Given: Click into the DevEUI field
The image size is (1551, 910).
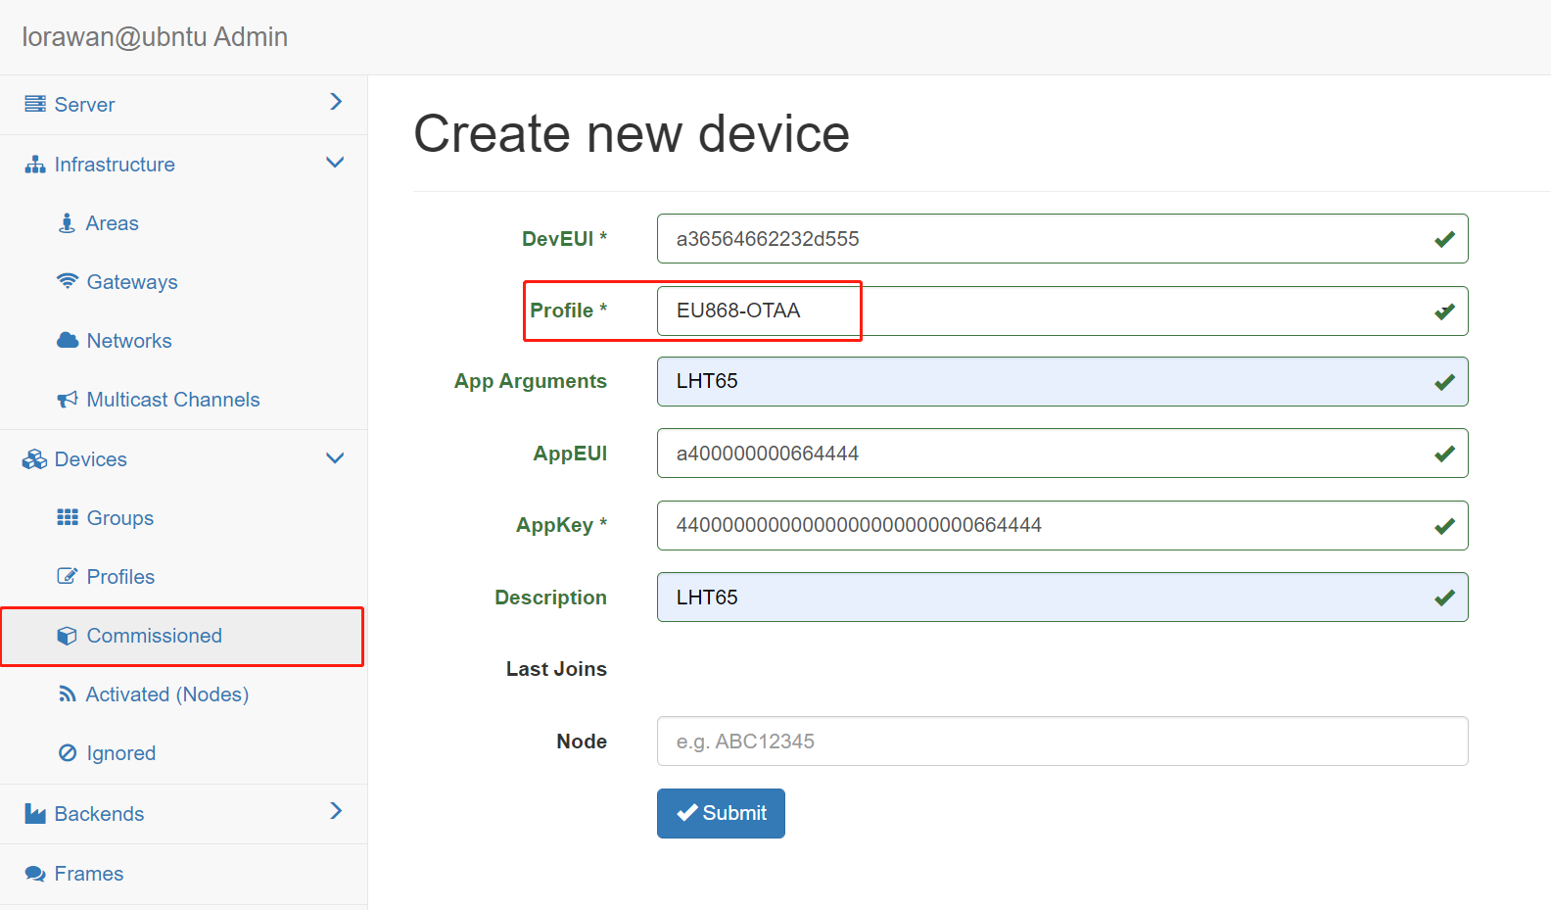Looking at the screenshot, I should [1062, 239].
